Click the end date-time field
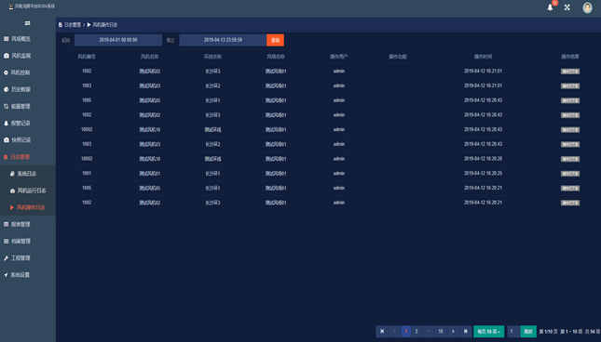The height and width of the screenshot is (342, 601). point(223,40)
